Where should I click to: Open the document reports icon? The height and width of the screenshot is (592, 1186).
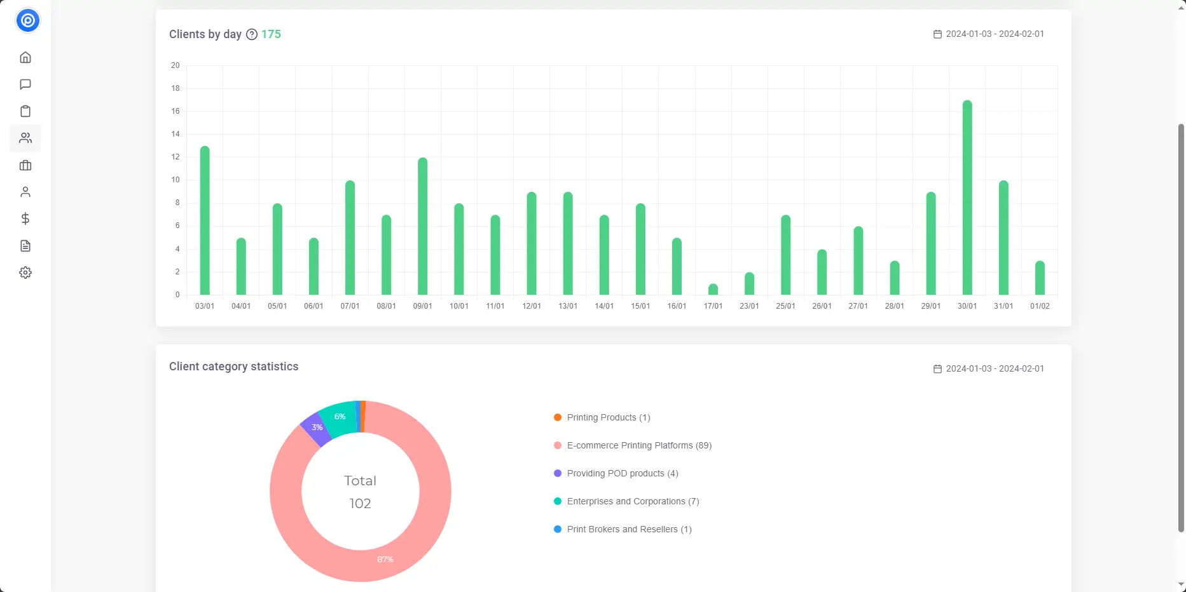[x=25, y=246]
